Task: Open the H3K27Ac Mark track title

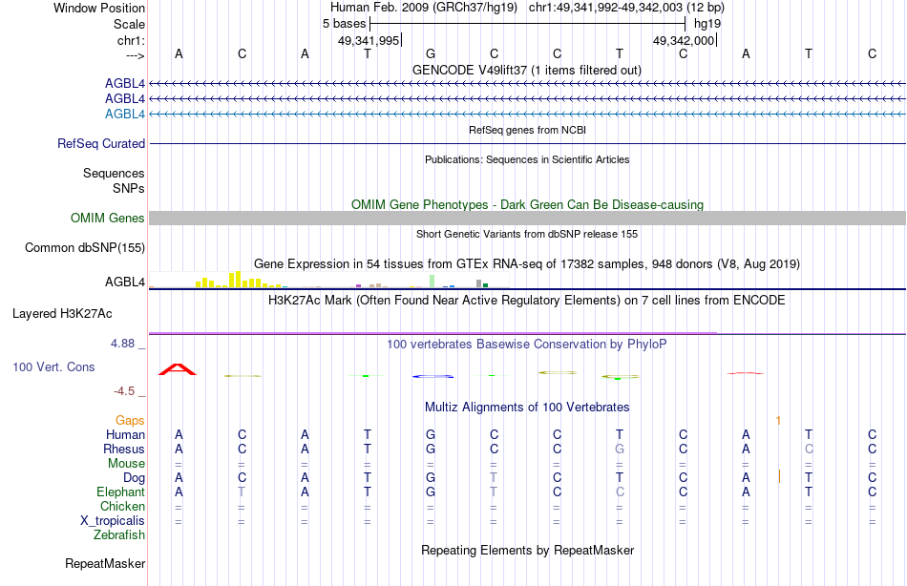Action: (527, 301)
